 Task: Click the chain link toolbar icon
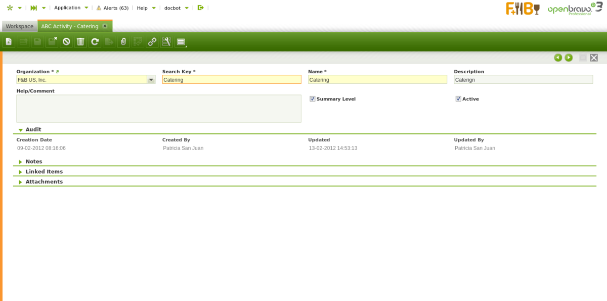point(152,42)
